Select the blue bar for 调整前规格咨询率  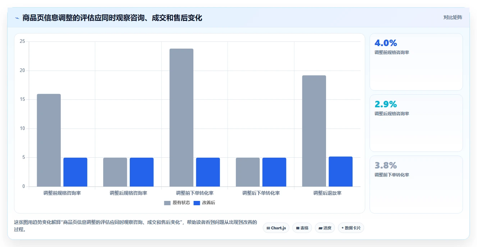point(75,172)
